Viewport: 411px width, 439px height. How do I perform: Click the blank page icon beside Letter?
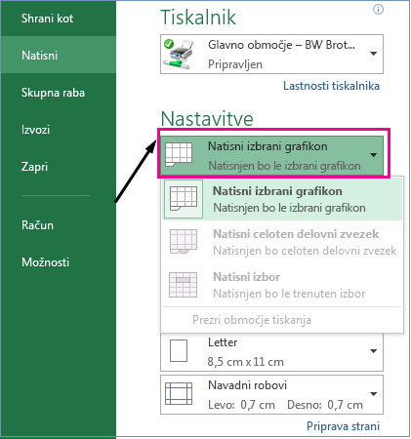(x=179, y=351)
